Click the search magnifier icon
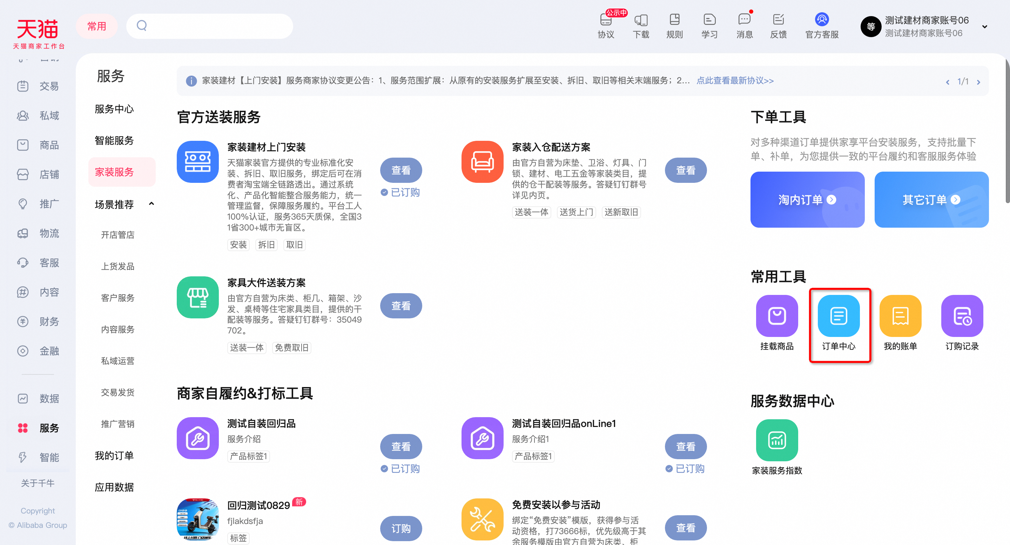 point(142,26)
